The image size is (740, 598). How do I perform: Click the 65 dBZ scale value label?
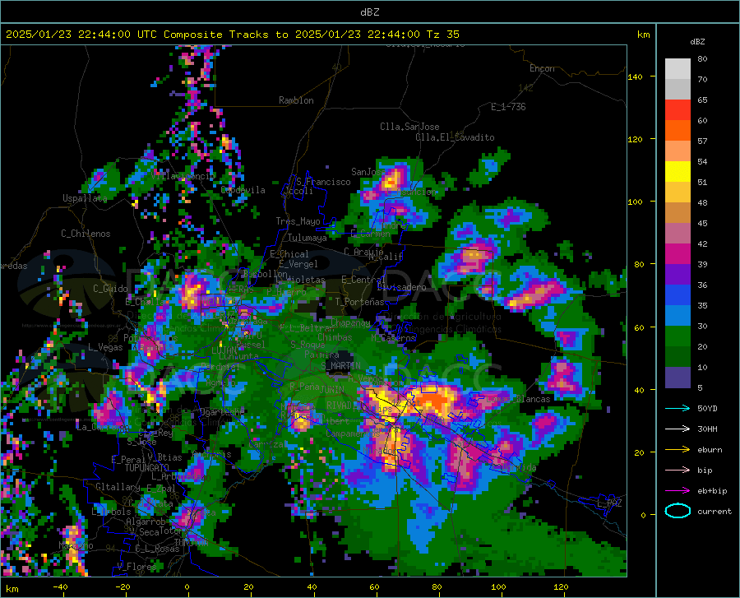(702, 100)
